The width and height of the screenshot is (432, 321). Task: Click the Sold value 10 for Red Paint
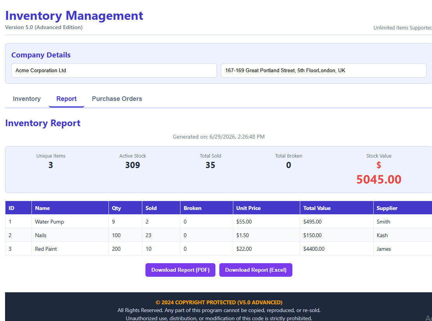point(161,249)
